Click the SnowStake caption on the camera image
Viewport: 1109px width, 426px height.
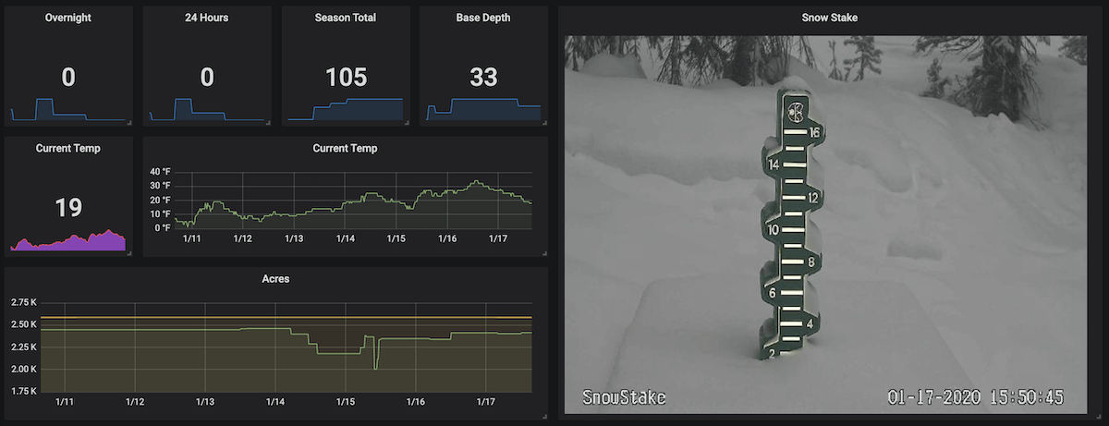624,398
